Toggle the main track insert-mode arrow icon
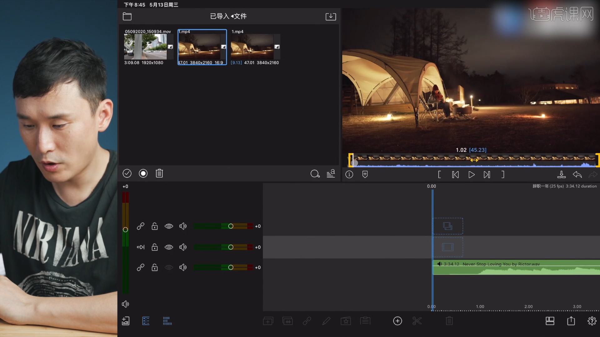 coord(141,247)
